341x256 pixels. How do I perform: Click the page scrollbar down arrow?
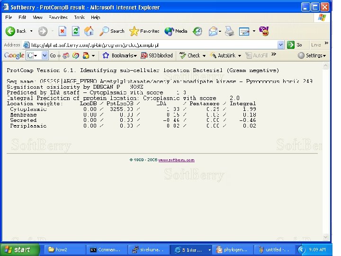click(325, 238)
